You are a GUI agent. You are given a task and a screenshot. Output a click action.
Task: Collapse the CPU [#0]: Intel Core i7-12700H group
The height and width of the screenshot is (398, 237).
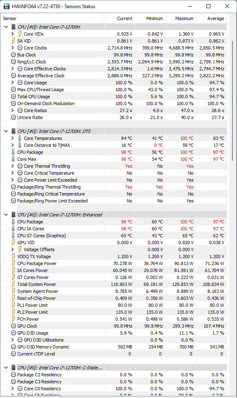6,27
